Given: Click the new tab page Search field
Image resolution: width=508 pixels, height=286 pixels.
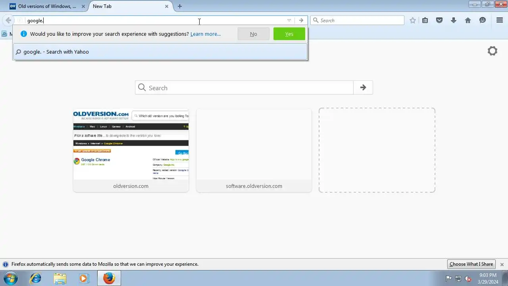Looking at the screenshot, I should pos(244,88).
